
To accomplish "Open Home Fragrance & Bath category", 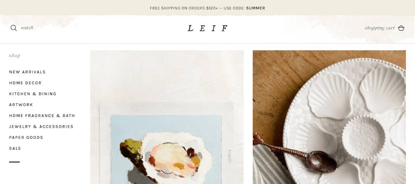I will coord(42,116).
